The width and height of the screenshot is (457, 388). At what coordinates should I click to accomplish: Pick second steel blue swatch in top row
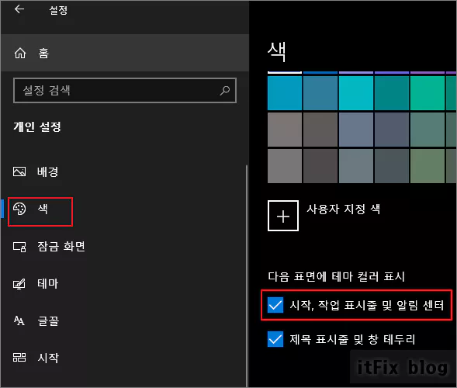tap(320, 93)
